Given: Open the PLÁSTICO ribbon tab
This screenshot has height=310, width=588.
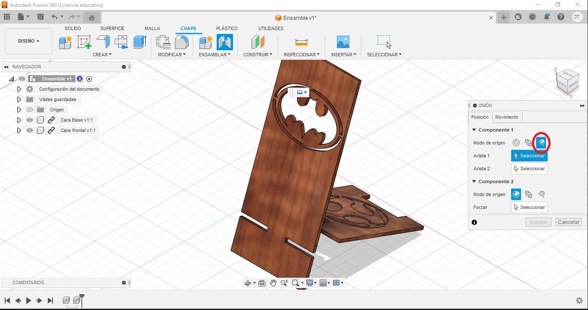Looking at the screenshot, I should click(227, 28).
